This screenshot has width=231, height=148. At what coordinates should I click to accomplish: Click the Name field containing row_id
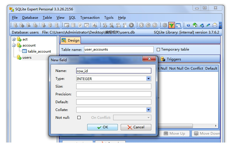click(x=114, y=71)
